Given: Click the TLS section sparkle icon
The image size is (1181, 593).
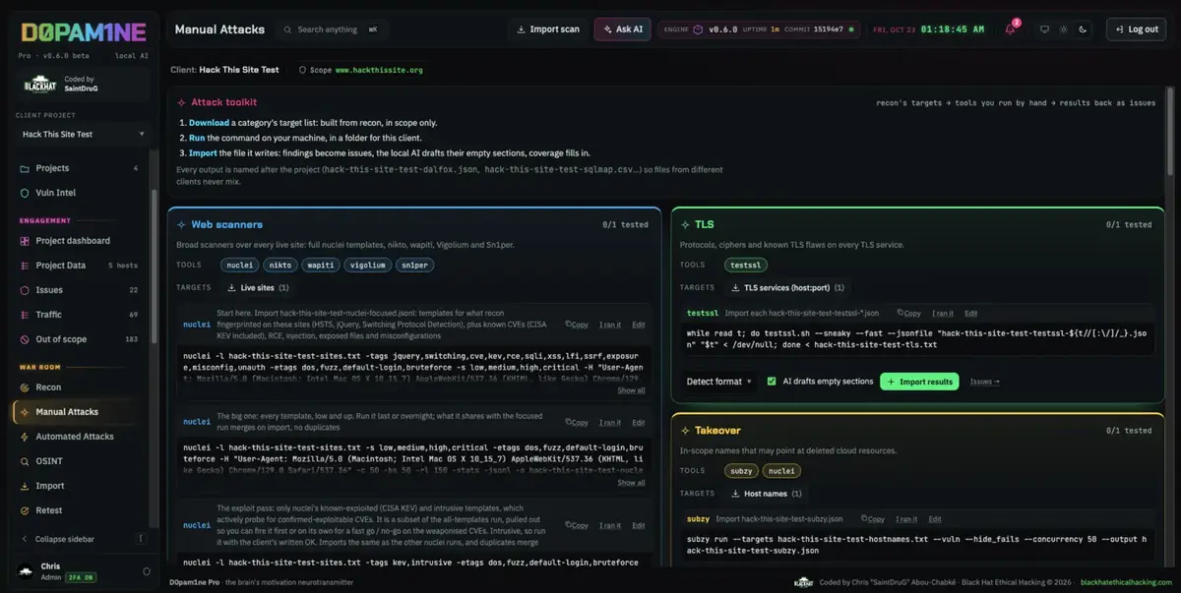Looking at the screenshot, I should click(x=684, y=224).
